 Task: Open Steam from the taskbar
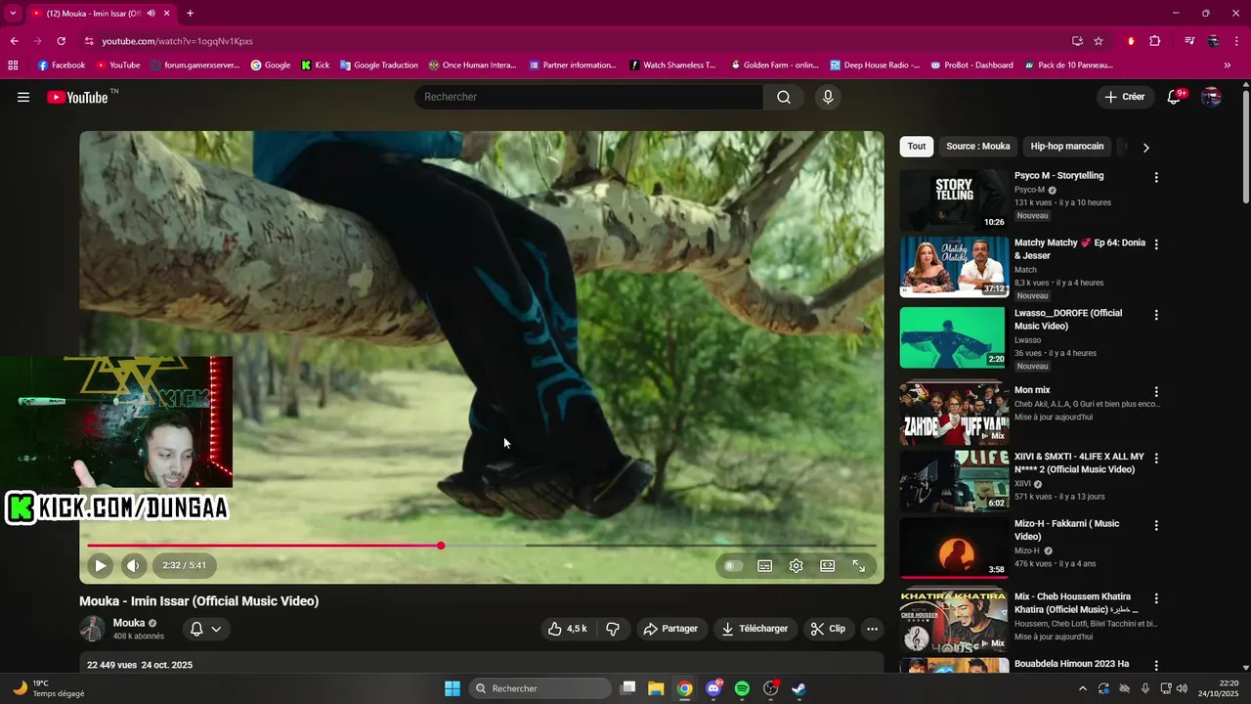point(798,688)
